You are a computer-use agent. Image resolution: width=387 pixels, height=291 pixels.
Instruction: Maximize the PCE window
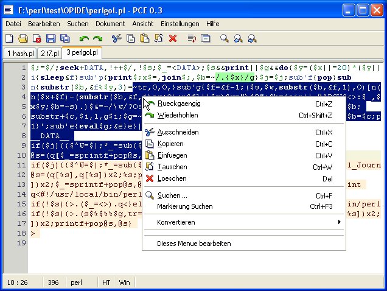[363, 10]
